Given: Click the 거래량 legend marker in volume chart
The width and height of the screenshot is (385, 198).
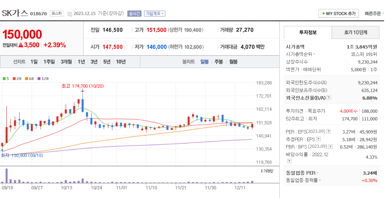Looking at the screenshot, I should [x=262, y=171].
